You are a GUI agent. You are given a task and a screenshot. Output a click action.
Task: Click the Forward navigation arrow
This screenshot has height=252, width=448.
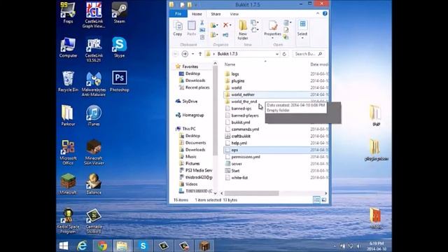coord(185,54)
